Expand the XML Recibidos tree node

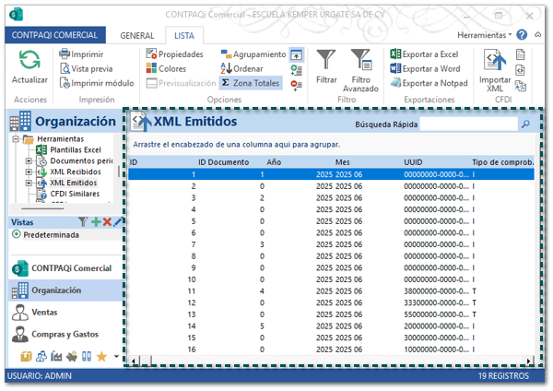tap(29, 172)
